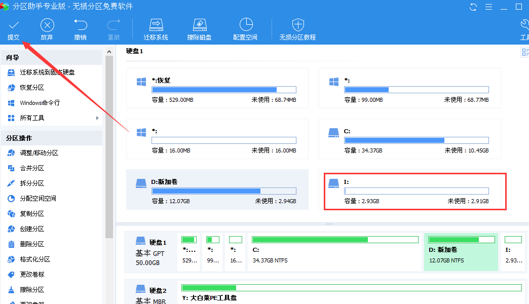Image resolution: width=529 pixels, height=304 pixels.
Task: Select the *:恢复 partition card
Action: 217,88
